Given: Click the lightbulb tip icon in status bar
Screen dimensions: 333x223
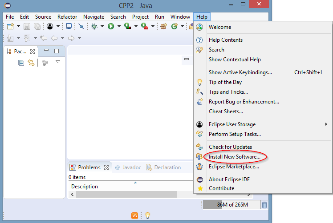Looking at the screenshot, I should 147,215.
